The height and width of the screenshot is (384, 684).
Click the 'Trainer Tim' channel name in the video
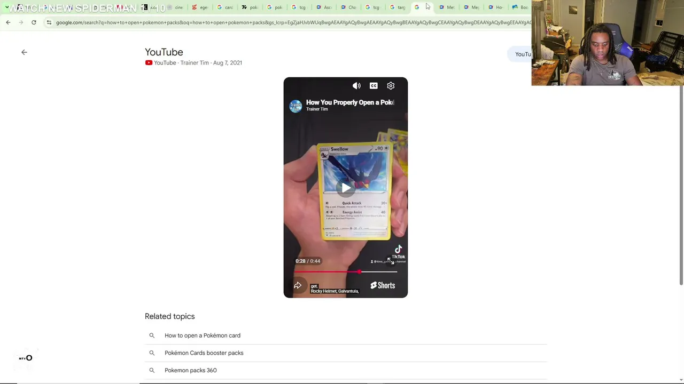317,109
